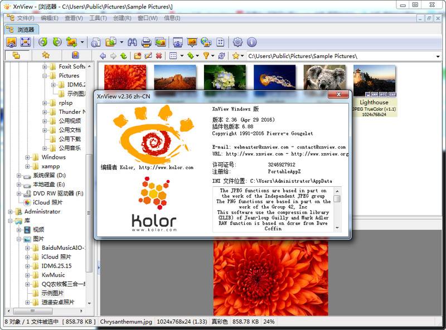The image size is (446, 330).
Task: Click the blue info About icon
Action: (251, 42)
